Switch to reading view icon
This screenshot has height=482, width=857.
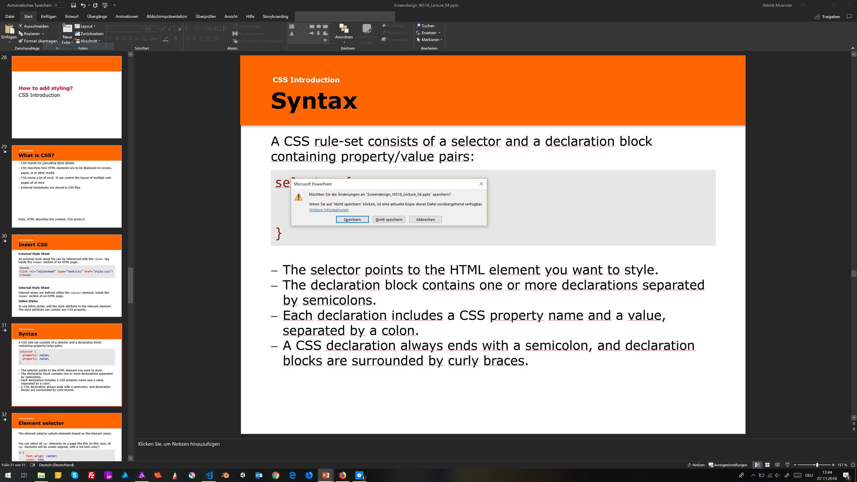(777, 465)
